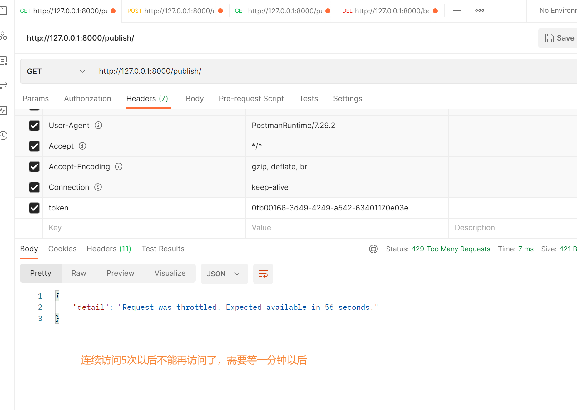This screenshot has height=410, width=577.
Task: Click the PostmanRuntime/7.29.2 value cell
Action: 347,126
